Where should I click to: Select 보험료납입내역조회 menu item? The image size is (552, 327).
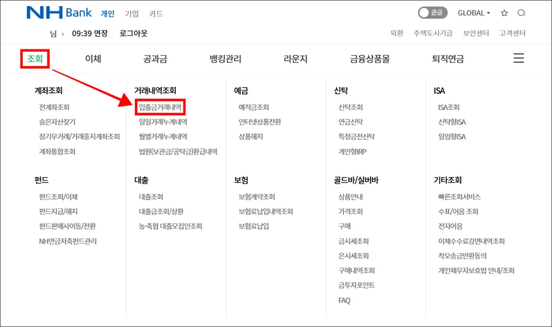(265, 212)
